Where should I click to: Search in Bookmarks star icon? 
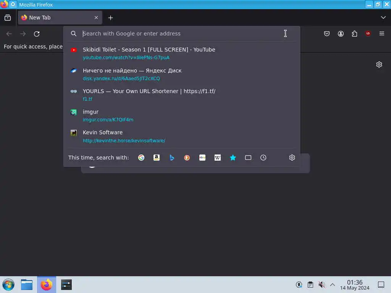coord(233,158)
